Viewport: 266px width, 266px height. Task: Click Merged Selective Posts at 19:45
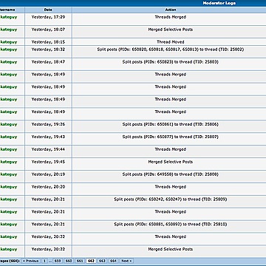click(171, 162)
